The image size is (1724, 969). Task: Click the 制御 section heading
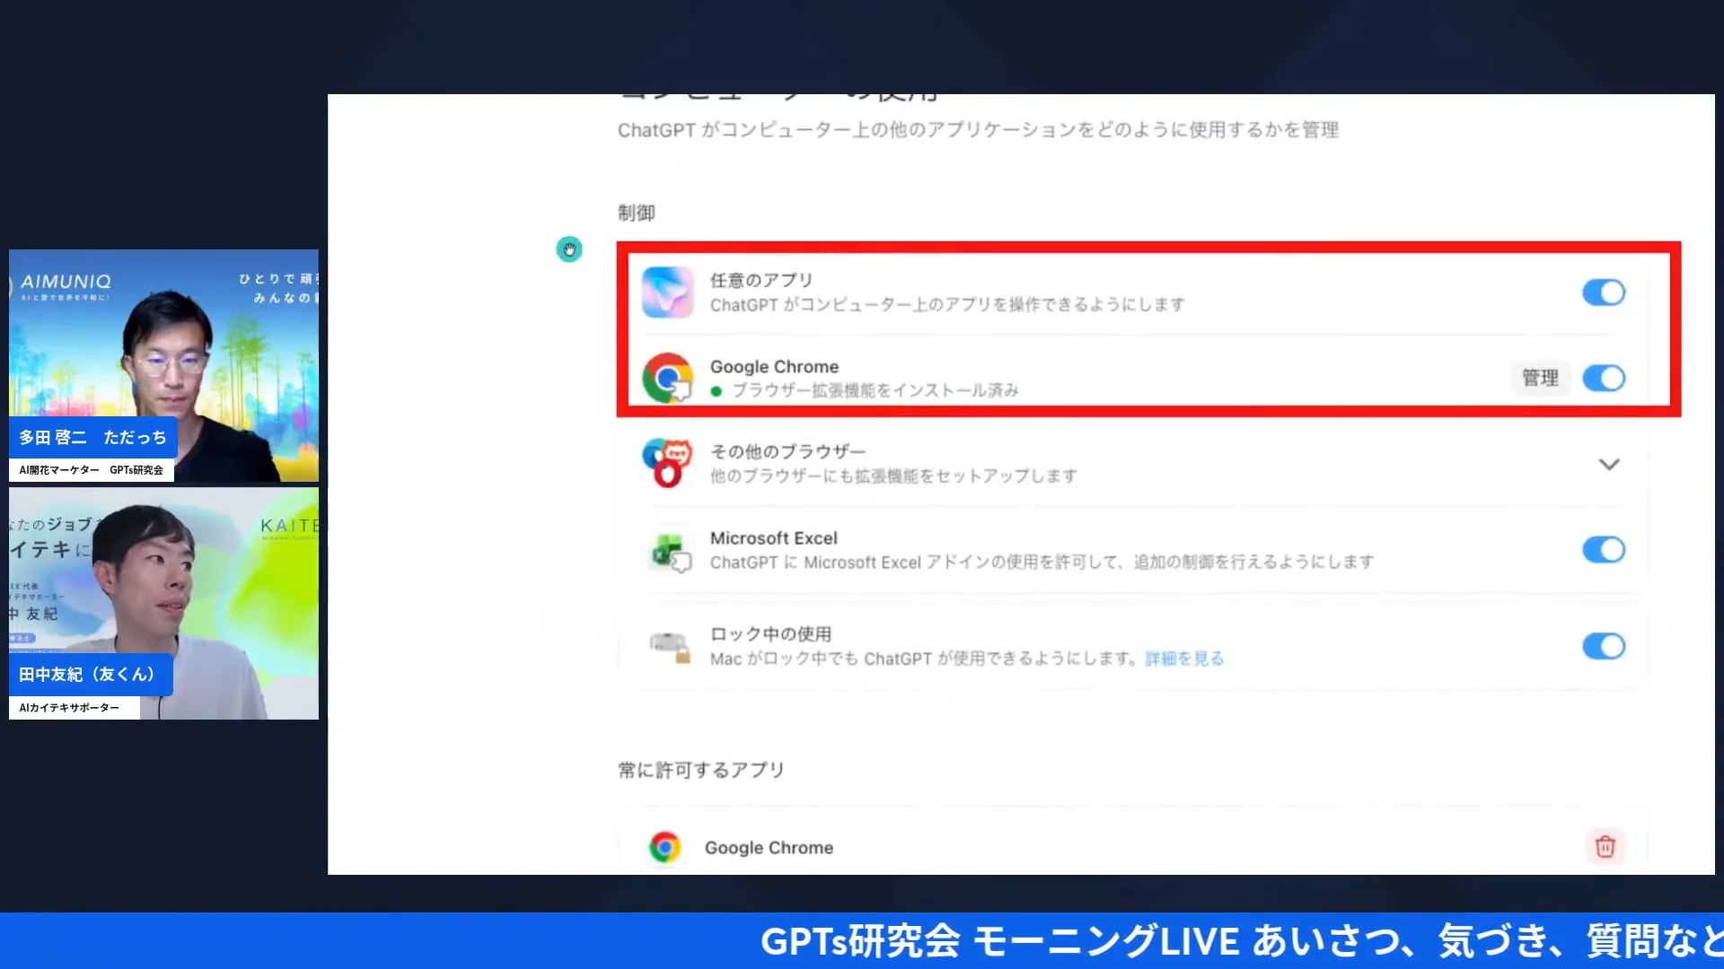637,213
